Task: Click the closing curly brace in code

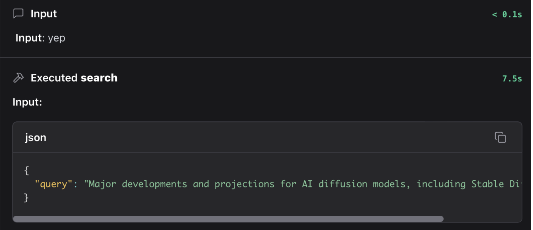Action: 26,198
